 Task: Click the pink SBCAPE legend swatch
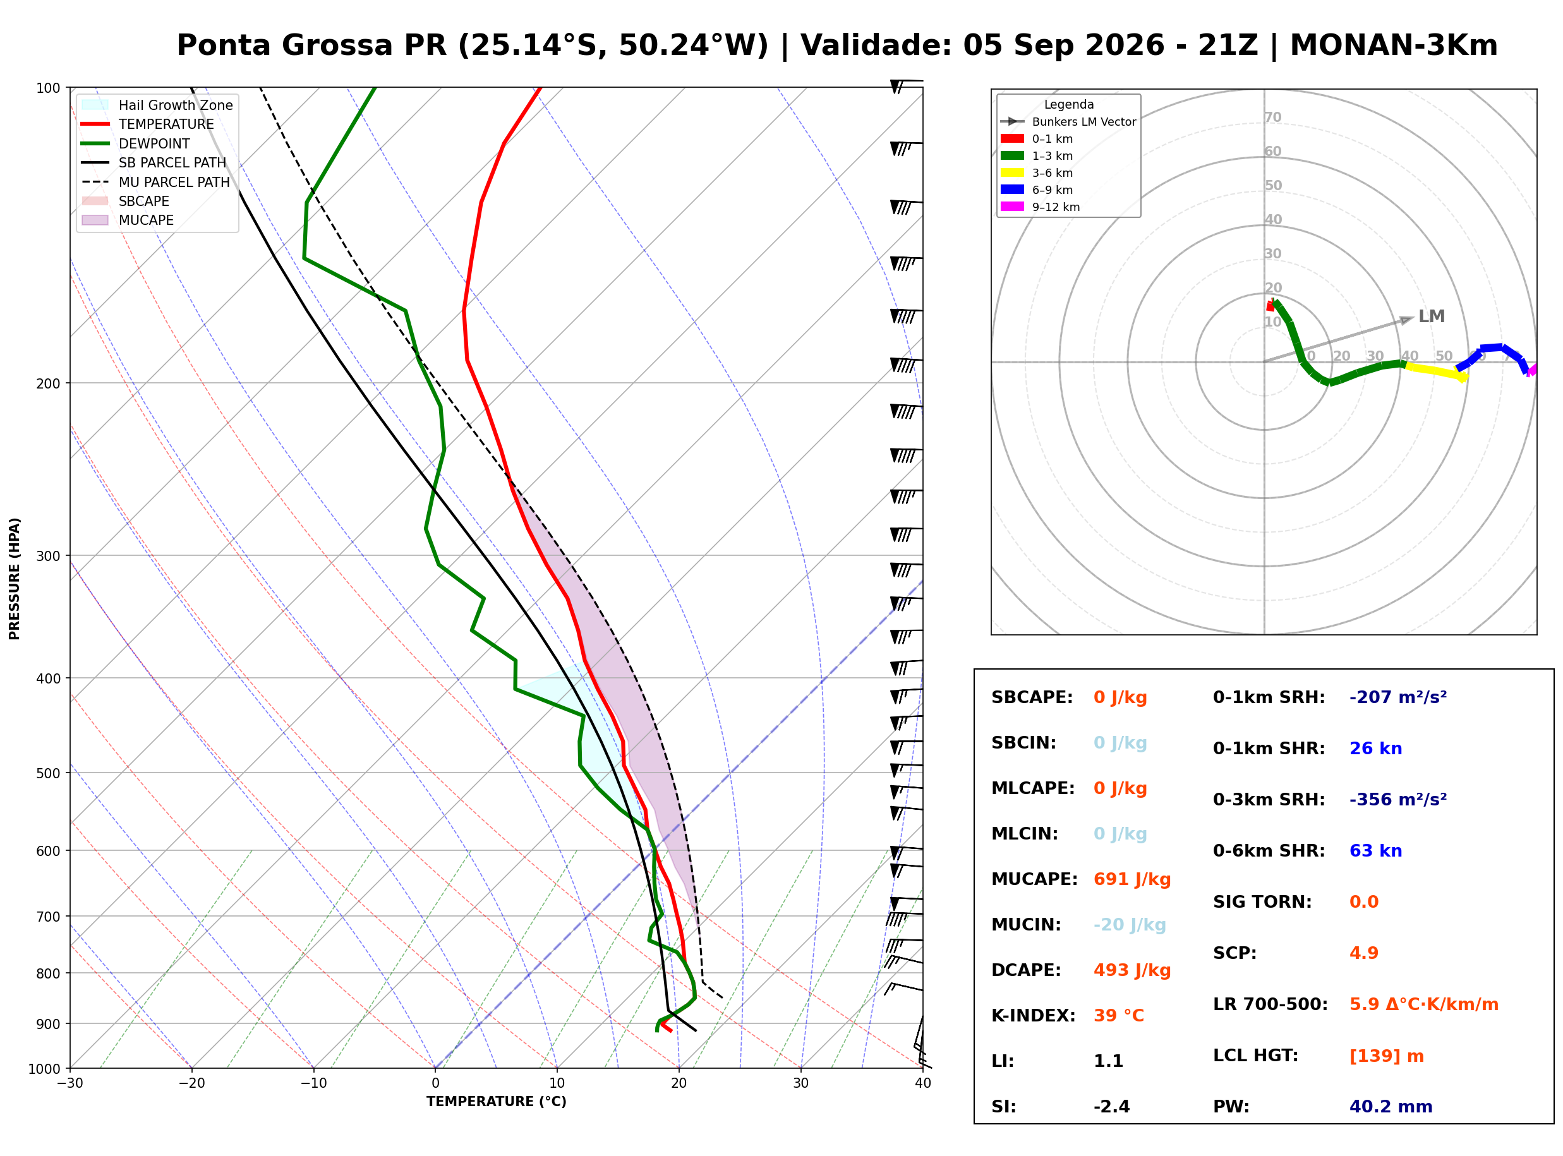click(x=95, y=201)
